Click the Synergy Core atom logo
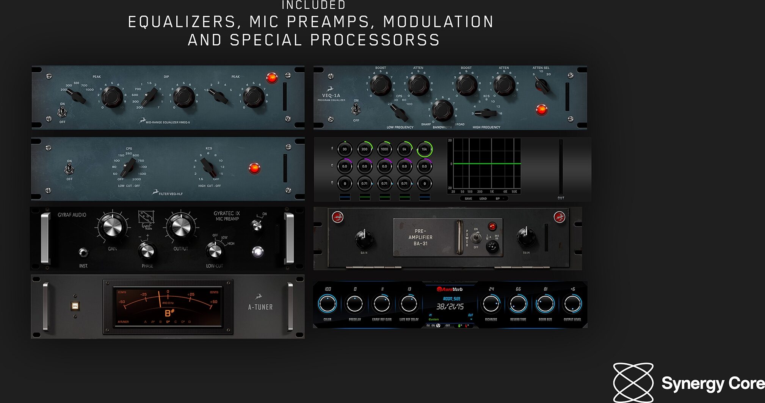The height and width of the screenshot is (403, 765). pyautogui.click(x=633, y=383)
